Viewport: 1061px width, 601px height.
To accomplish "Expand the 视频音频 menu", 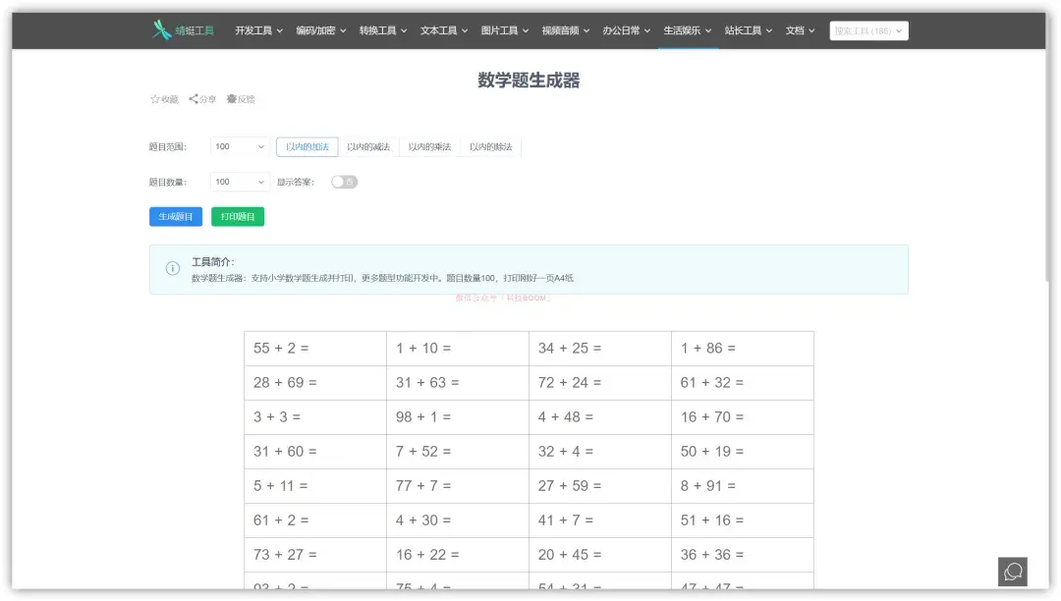I will point(566,30).
